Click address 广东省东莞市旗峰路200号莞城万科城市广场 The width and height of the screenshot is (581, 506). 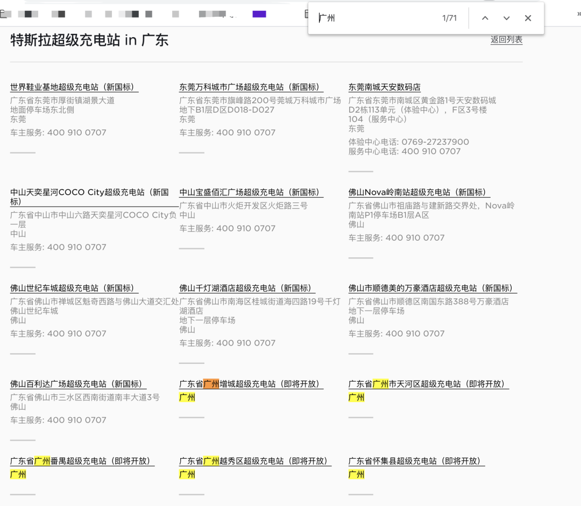click(260, 101)
